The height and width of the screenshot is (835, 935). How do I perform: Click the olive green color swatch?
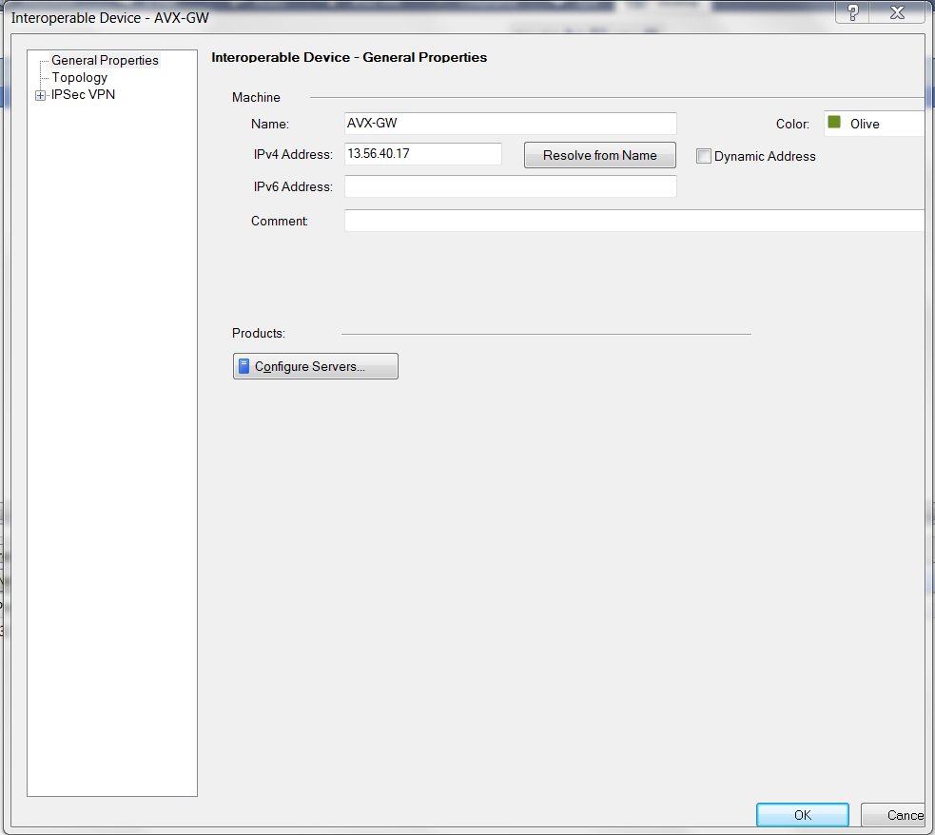click(x=834, y=123)
